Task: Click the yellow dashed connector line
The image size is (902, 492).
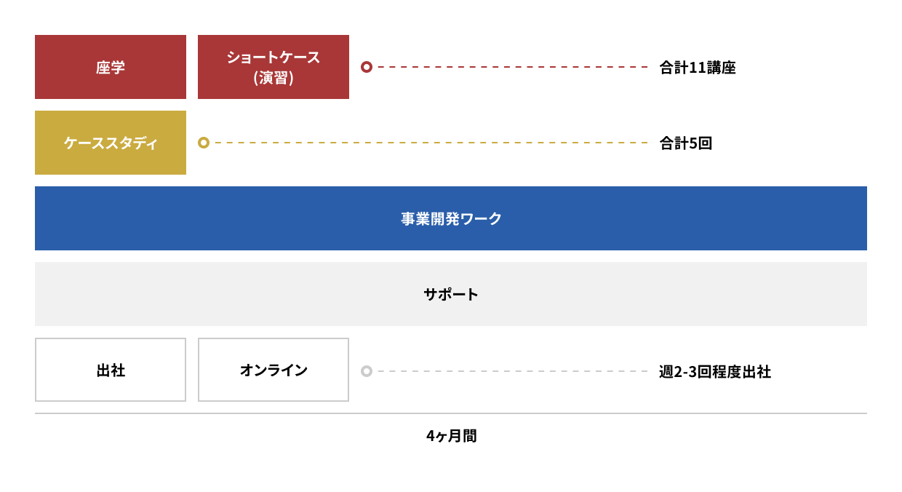Action: (431, 143)
